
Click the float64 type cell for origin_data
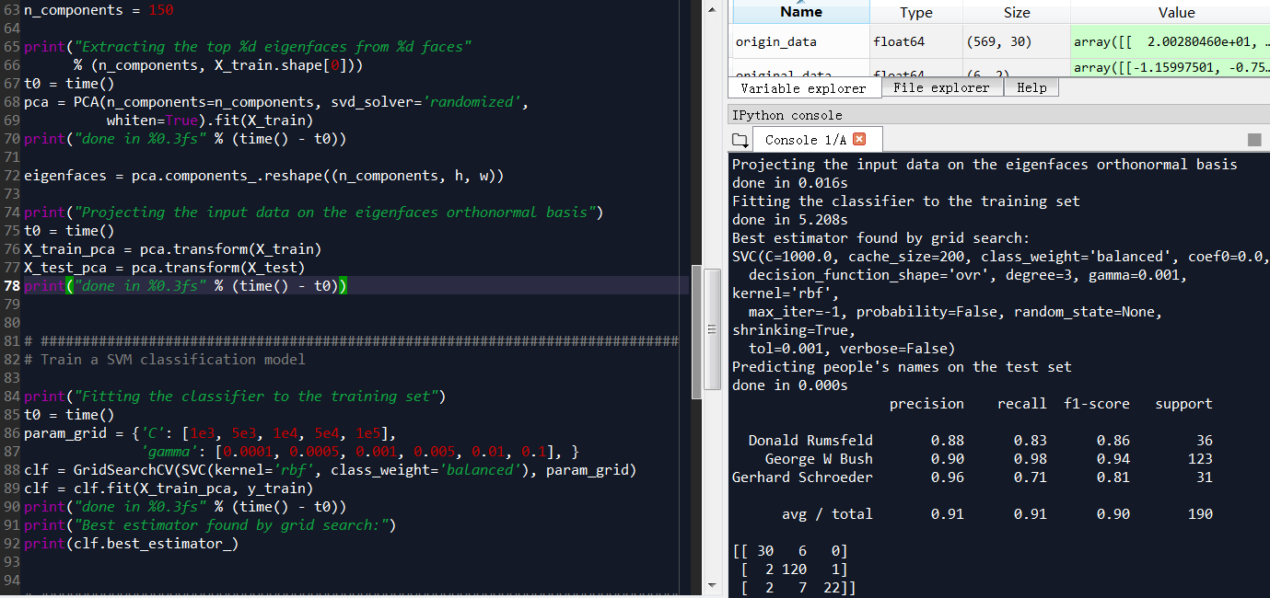[x=916, y=41]
